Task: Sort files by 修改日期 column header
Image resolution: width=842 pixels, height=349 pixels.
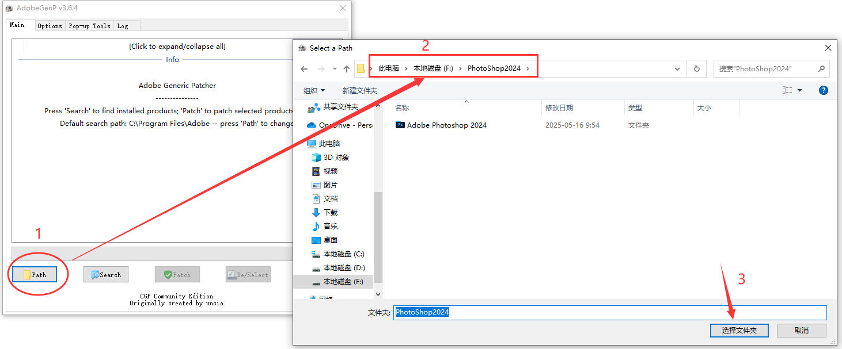Action: pyautogui.click(x=559, y=108)
